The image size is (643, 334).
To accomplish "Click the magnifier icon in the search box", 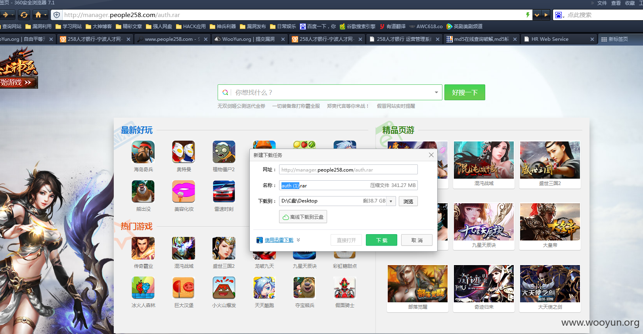I will [x=225, y=92].
